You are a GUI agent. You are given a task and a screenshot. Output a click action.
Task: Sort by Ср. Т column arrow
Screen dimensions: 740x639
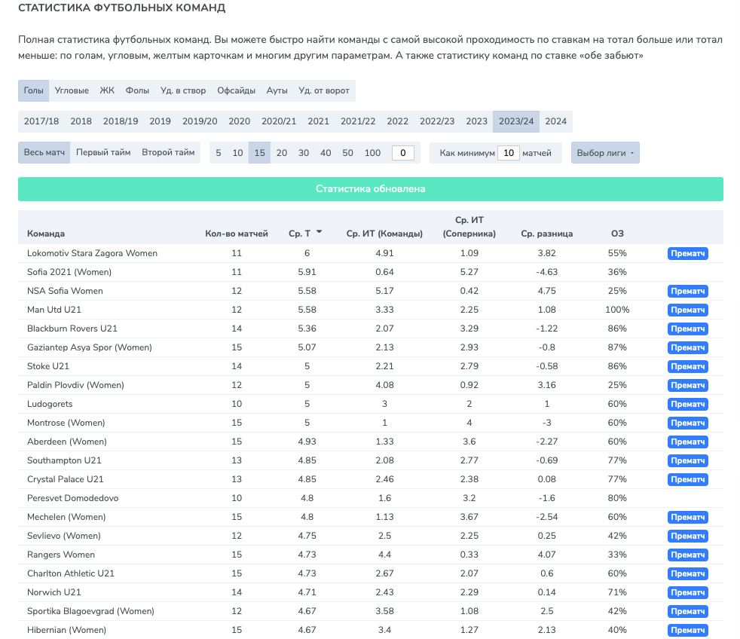pyautogui.click(x=319, y=232)
